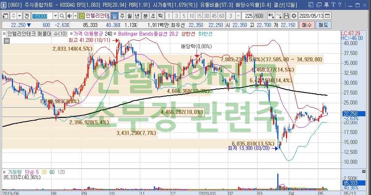The width and height of the screenshot is (371, 195).
Task: Click the 배당락(0.00%) marker label
Action: pyautogui.click(x=197, y=46)
